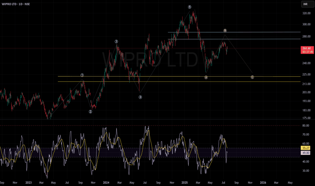
Task: Click the 175.00 price axis label
Action: [x=306, y=118]
